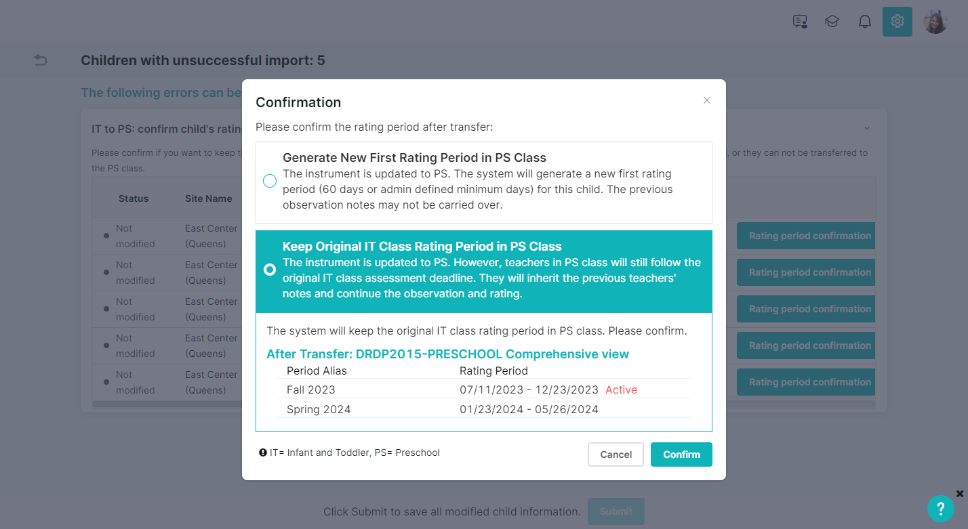Open the help question mark bubble
Screen dimensions: 968x529
(x=941, y=509)
